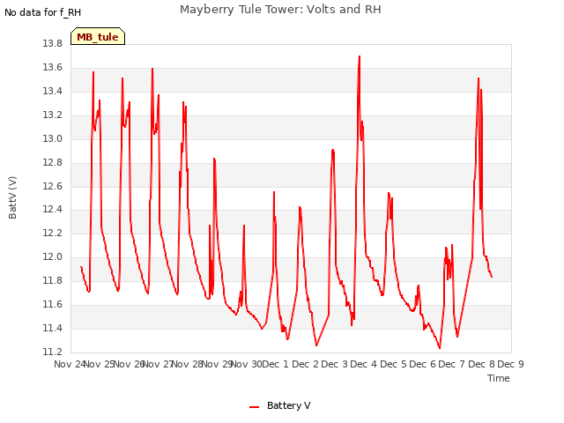The width and height of the screenshot is (564, 423).
Task: Click the Dec 4 x-axis date label
Action: [364, 364]
